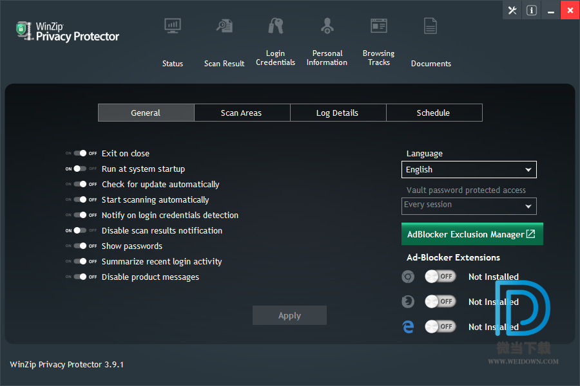Switch to the Log Details tab

tap(338, 113)
